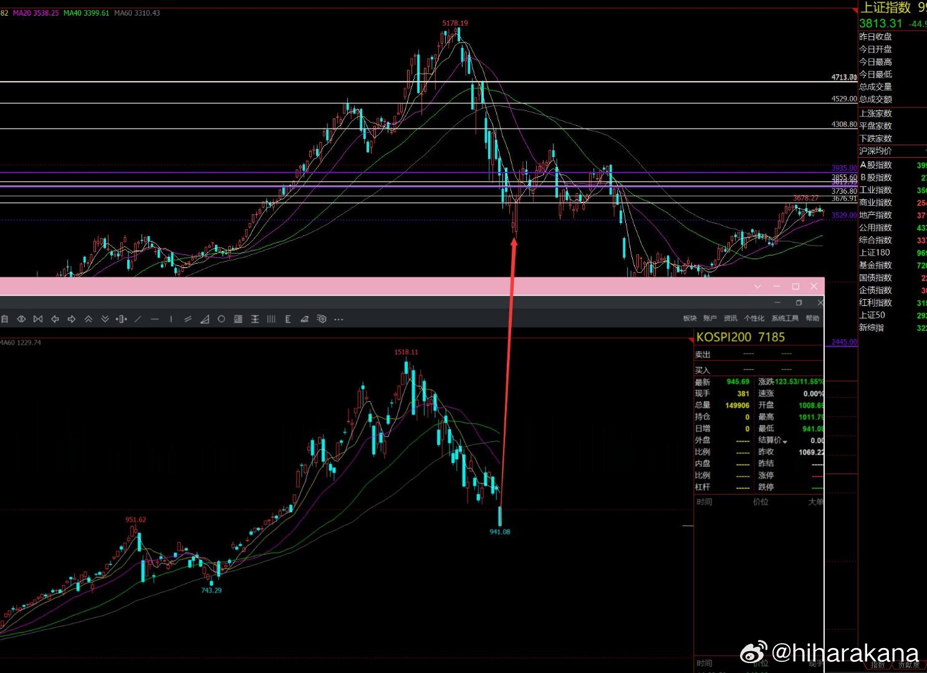Select the circle drawing tool
Viewport: 927px width, 673px height.
(x=221, y=319)
